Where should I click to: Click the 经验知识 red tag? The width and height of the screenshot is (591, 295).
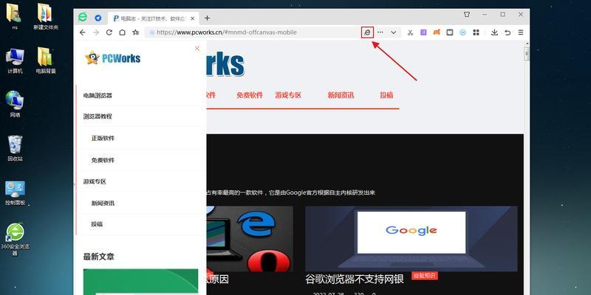425,275
